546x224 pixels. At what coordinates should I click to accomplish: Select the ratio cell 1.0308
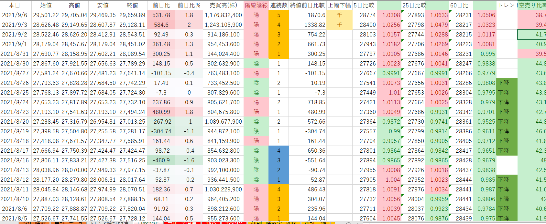(x=389, y=15)
